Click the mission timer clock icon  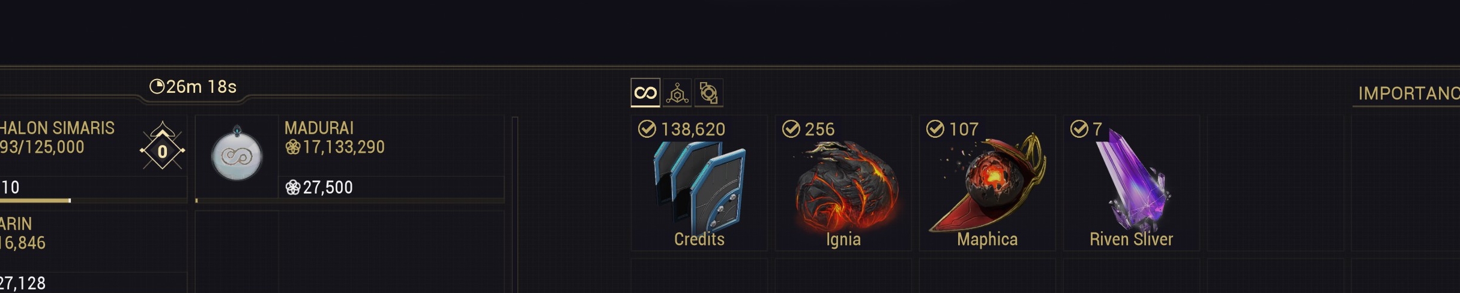pyautogui.click(x=157, y=87)
